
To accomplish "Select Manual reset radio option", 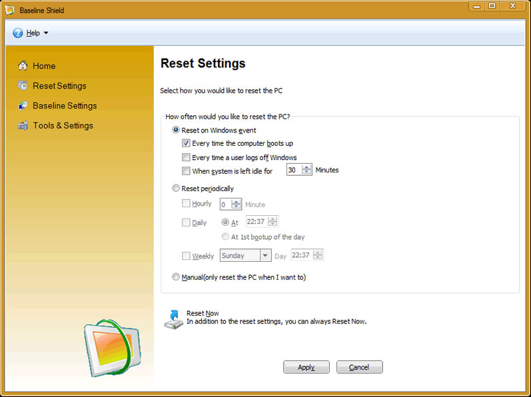I will (x=176, y=277).
